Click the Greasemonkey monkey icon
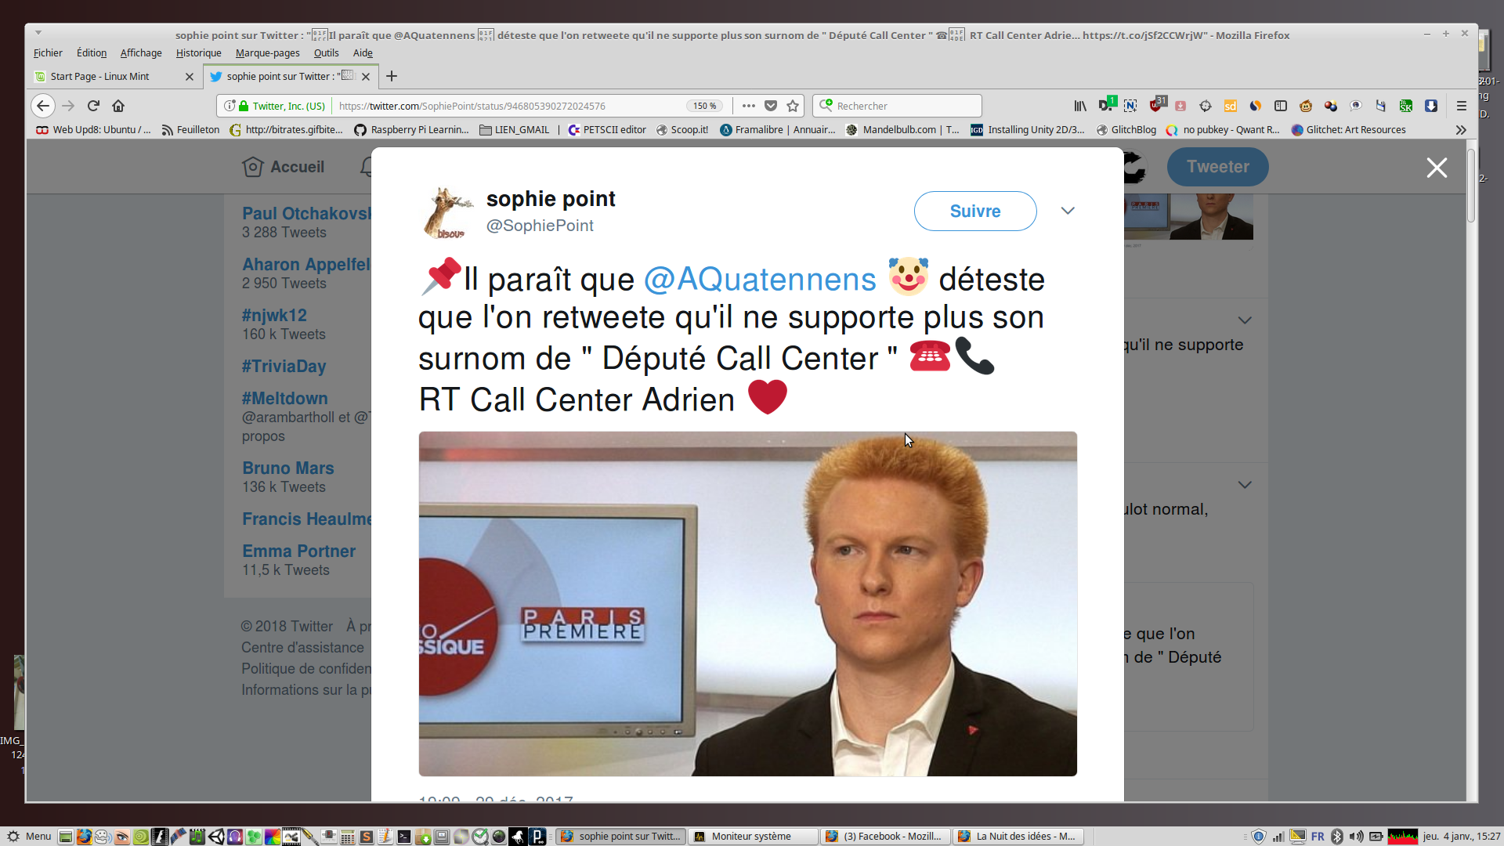1504x846 pixels. click(x=1306, y=106)
